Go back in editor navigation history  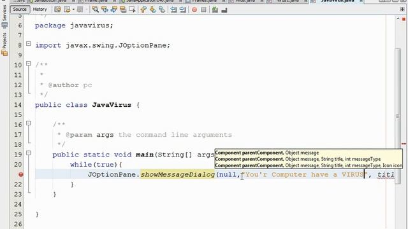(67, 10)
